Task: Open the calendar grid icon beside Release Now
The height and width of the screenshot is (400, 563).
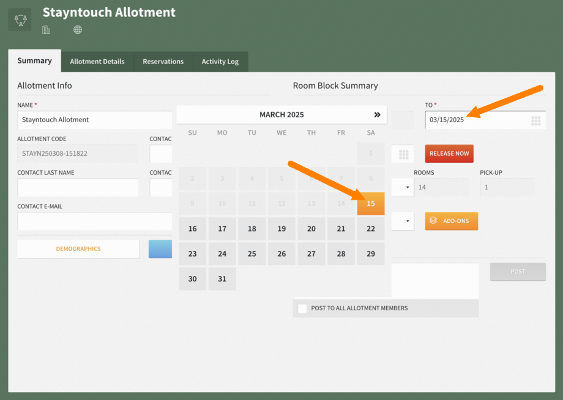Action: tap(403, 155)
